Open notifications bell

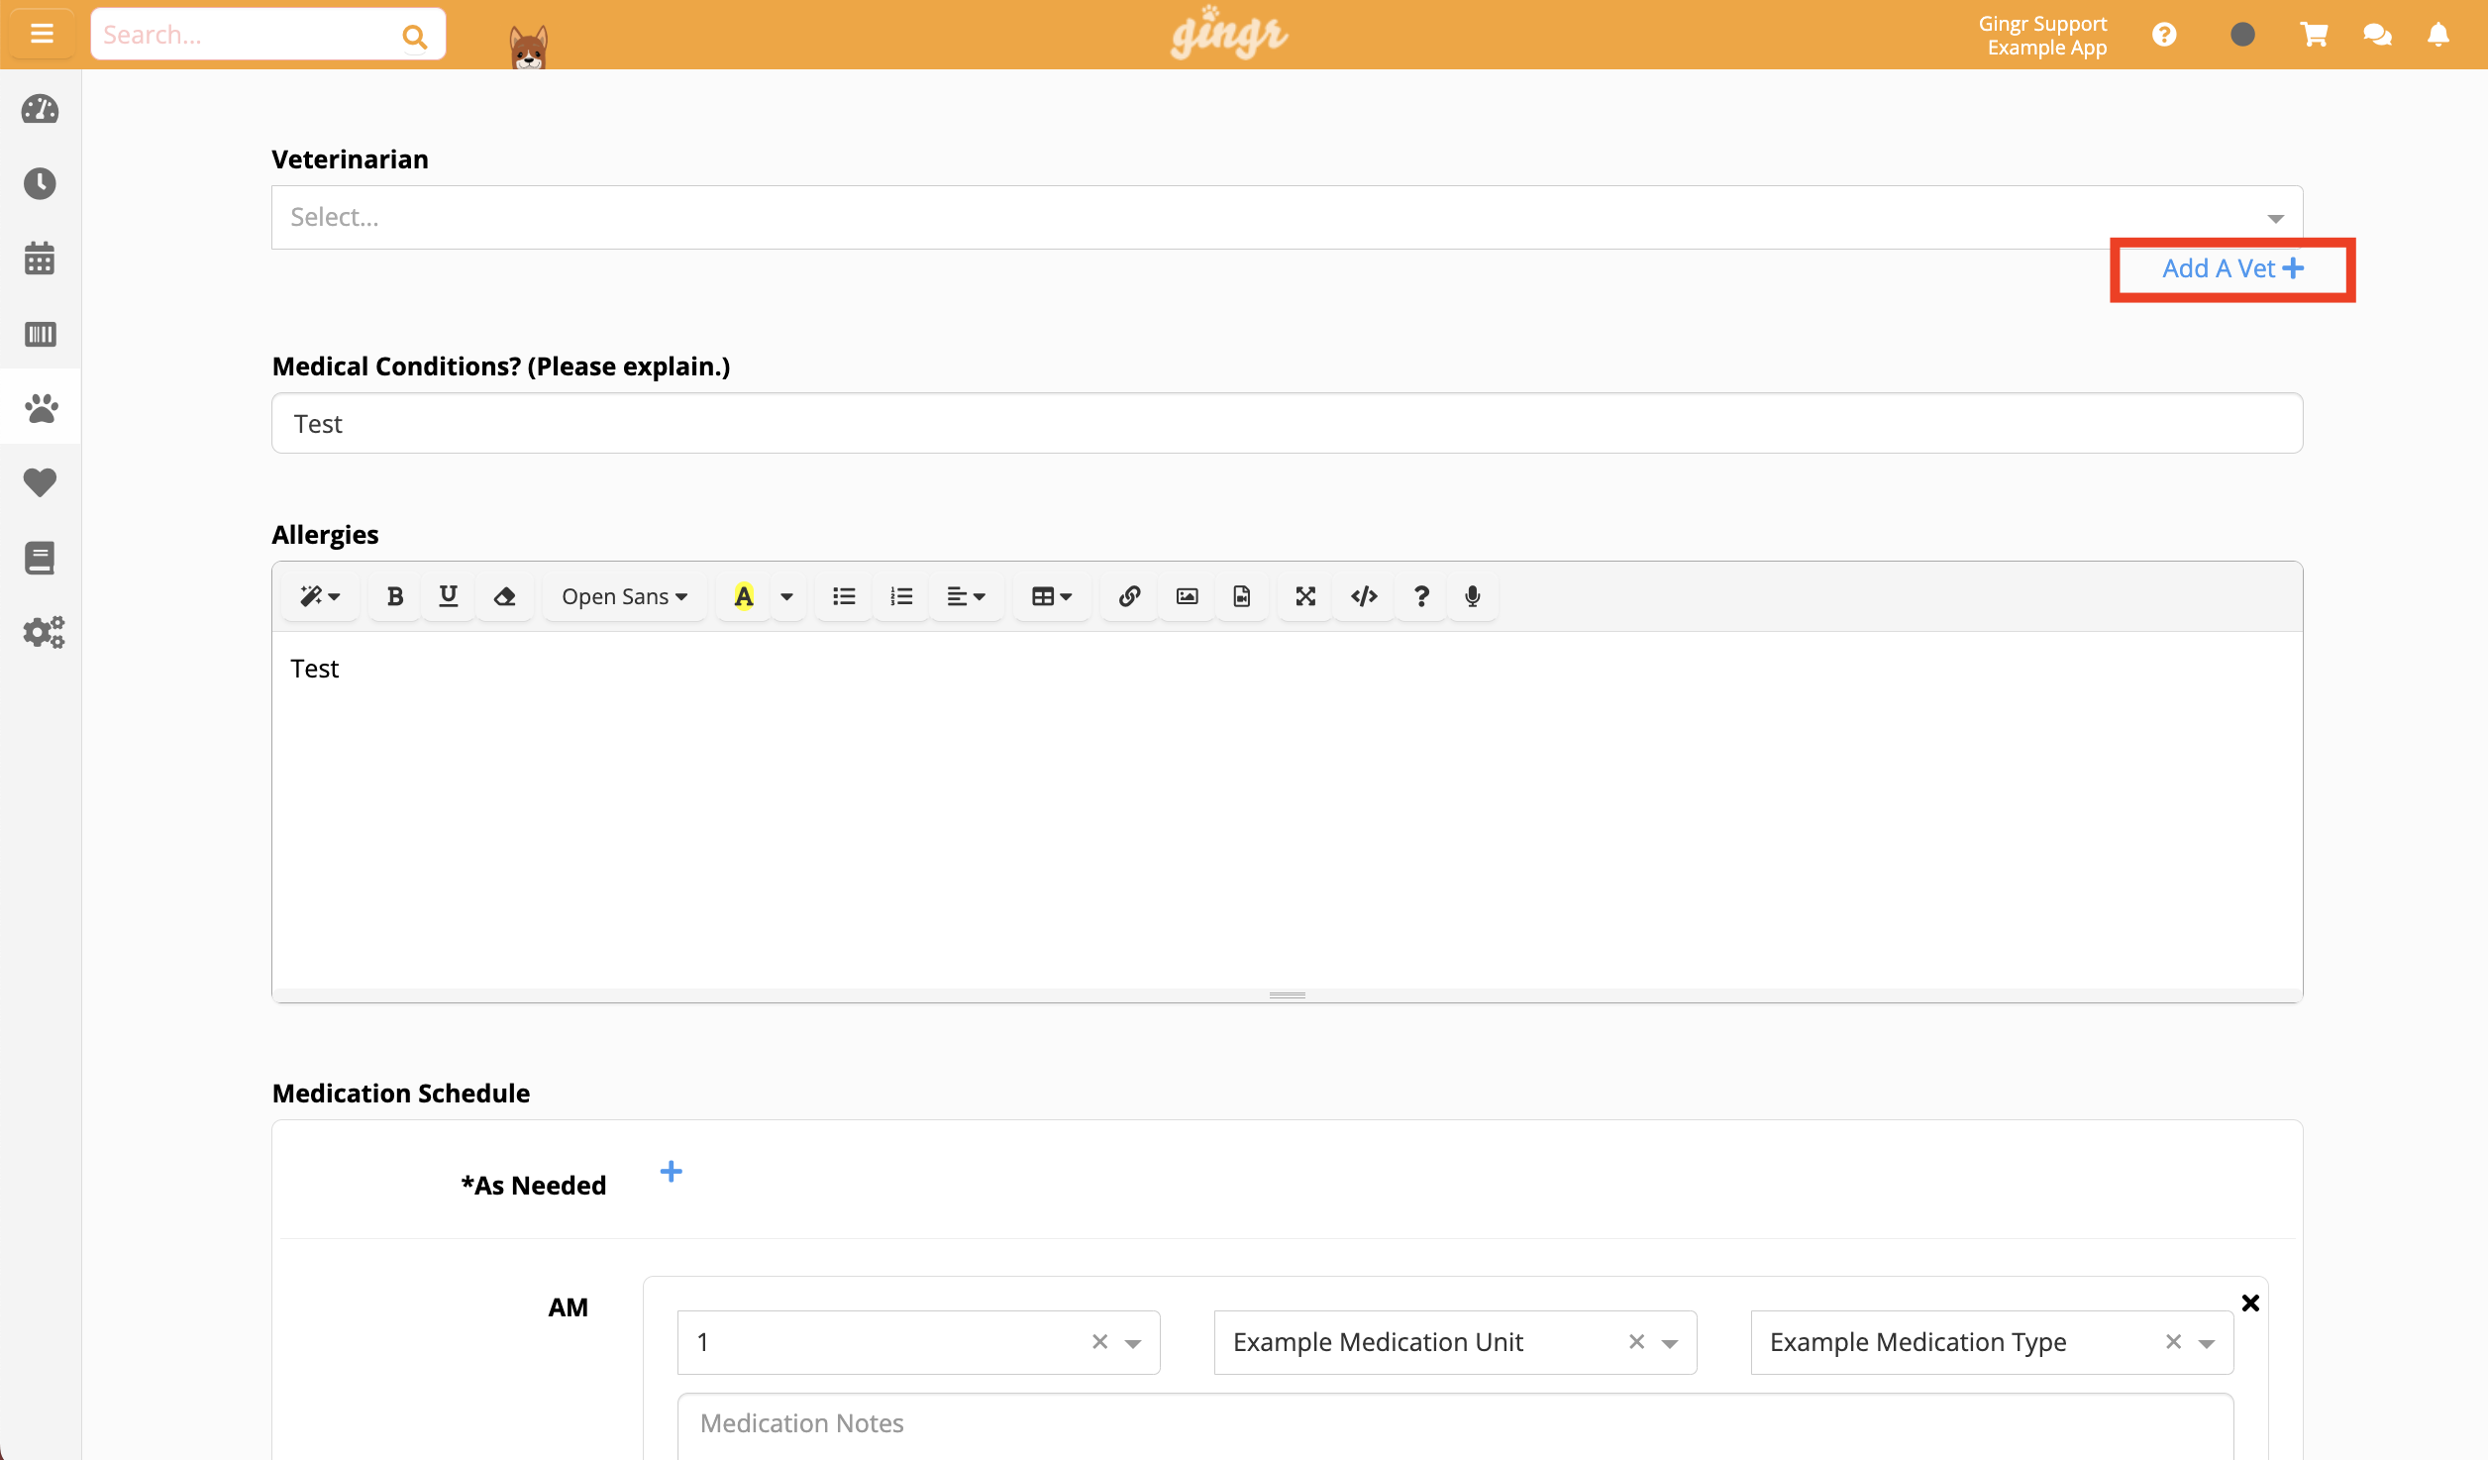[2438, 35]
